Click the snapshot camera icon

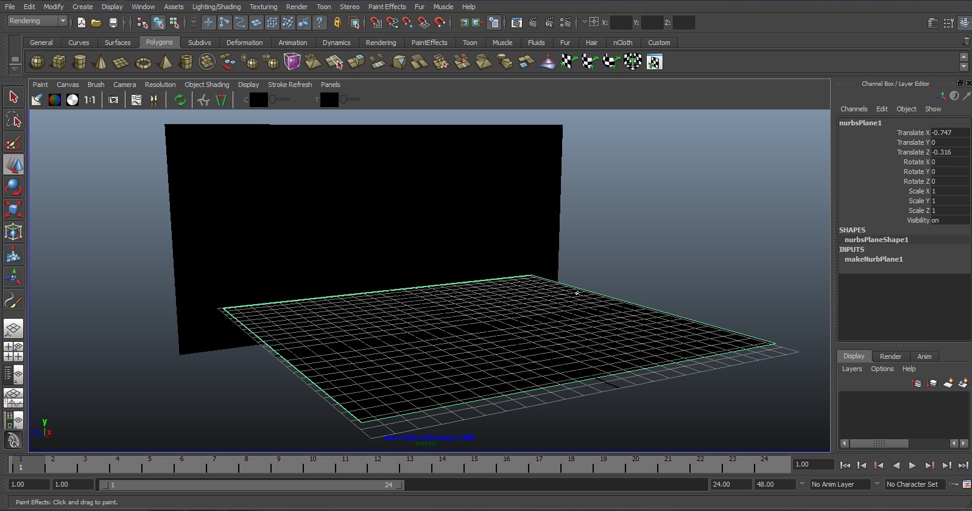point(113,100)
